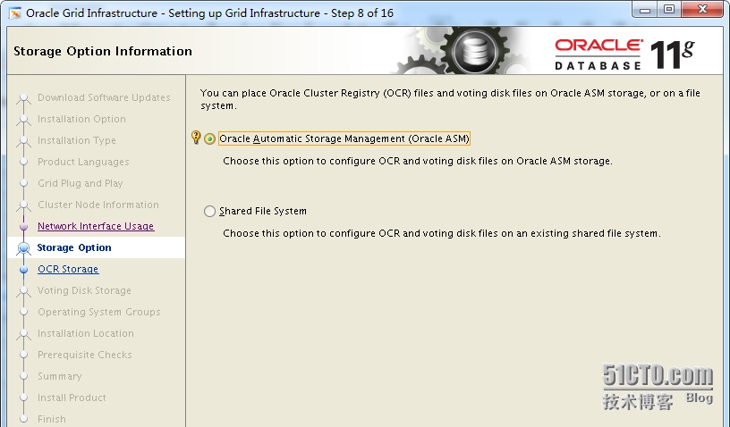Close the Oracle Grid Infrastructure installer window
This screenshot has width=730, height=427.
(703, 10)
